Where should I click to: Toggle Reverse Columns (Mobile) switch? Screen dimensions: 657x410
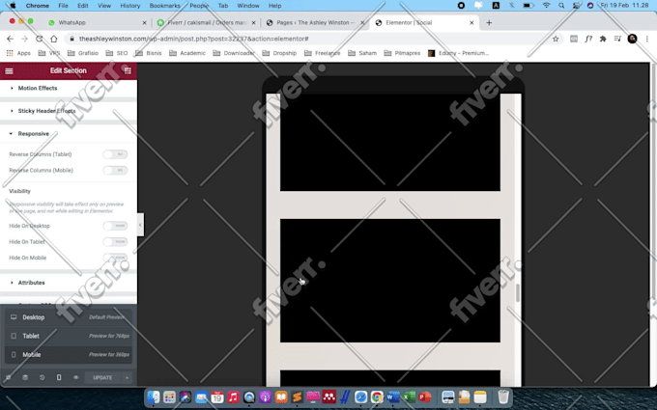[115, 171]
